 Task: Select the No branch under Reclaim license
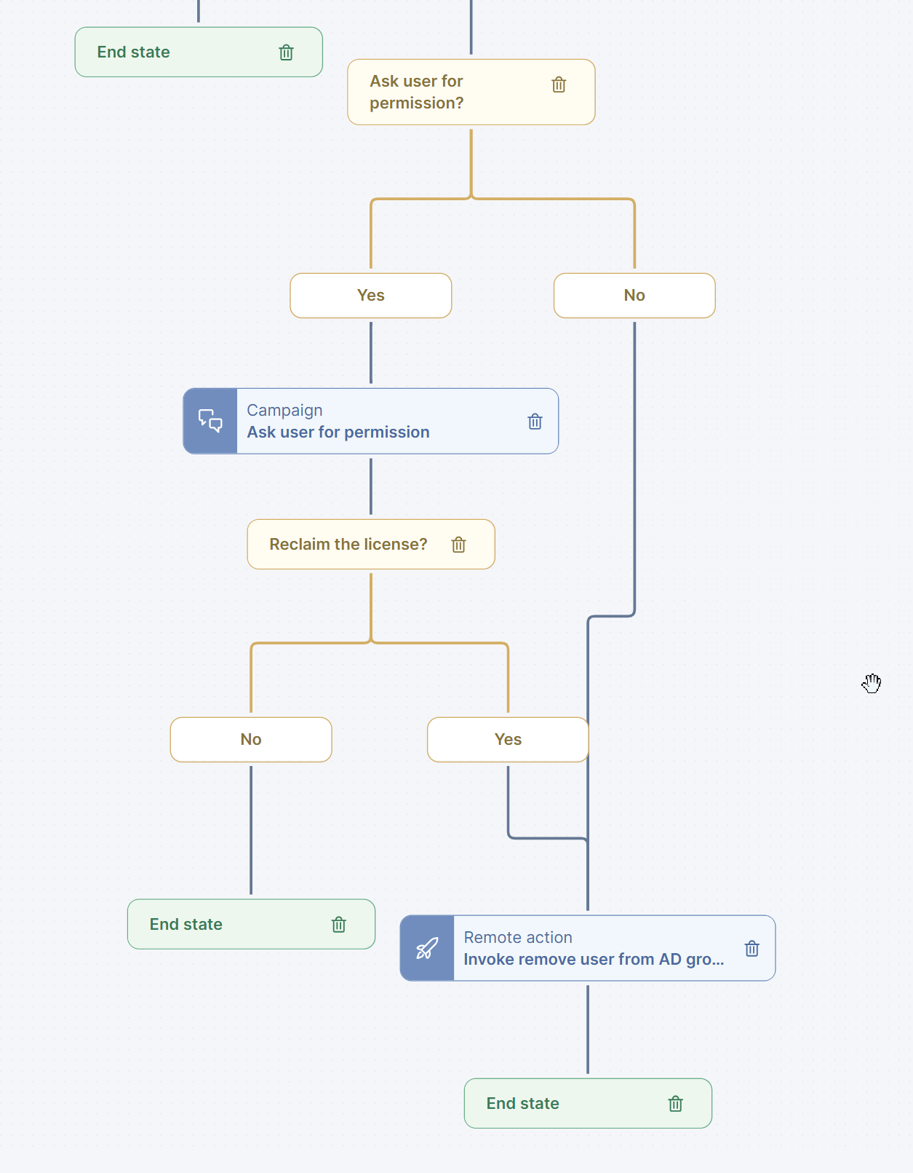pyautogui.click(x=251, y=740)
